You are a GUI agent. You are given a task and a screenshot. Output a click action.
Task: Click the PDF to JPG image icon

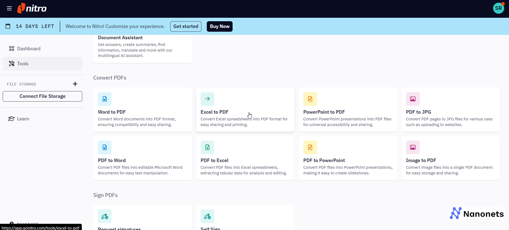point(413,99)
